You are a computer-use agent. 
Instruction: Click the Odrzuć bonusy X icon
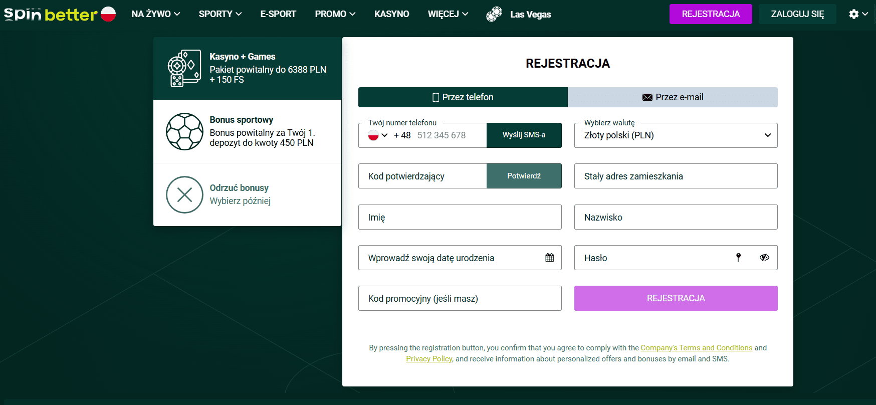point(184,194)
